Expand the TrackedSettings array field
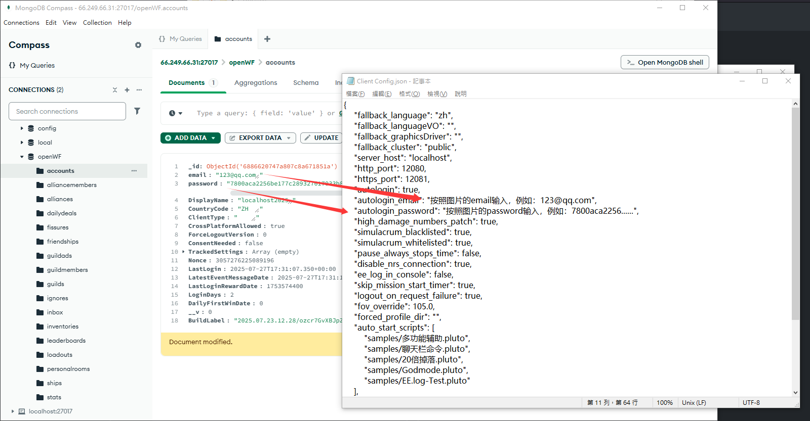 (x=183, y=252)
